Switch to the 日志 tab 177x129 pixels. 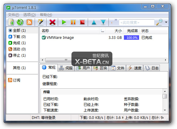click(x=152, y=68)
